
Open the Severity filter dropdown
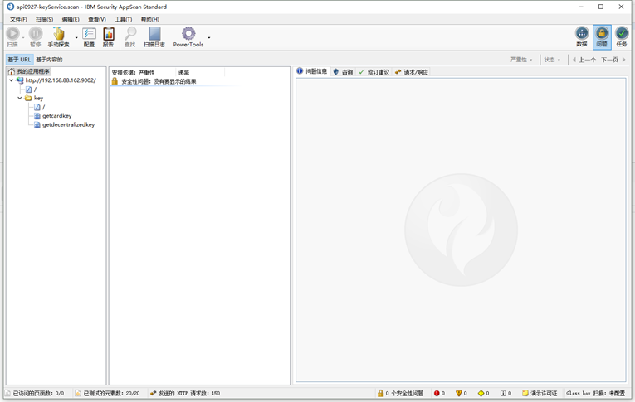coord(521,60)
